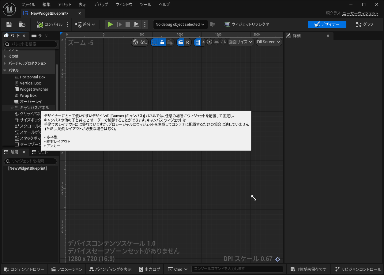
Task: Click the frame-skip step button
Action: [x=119, y=24]
